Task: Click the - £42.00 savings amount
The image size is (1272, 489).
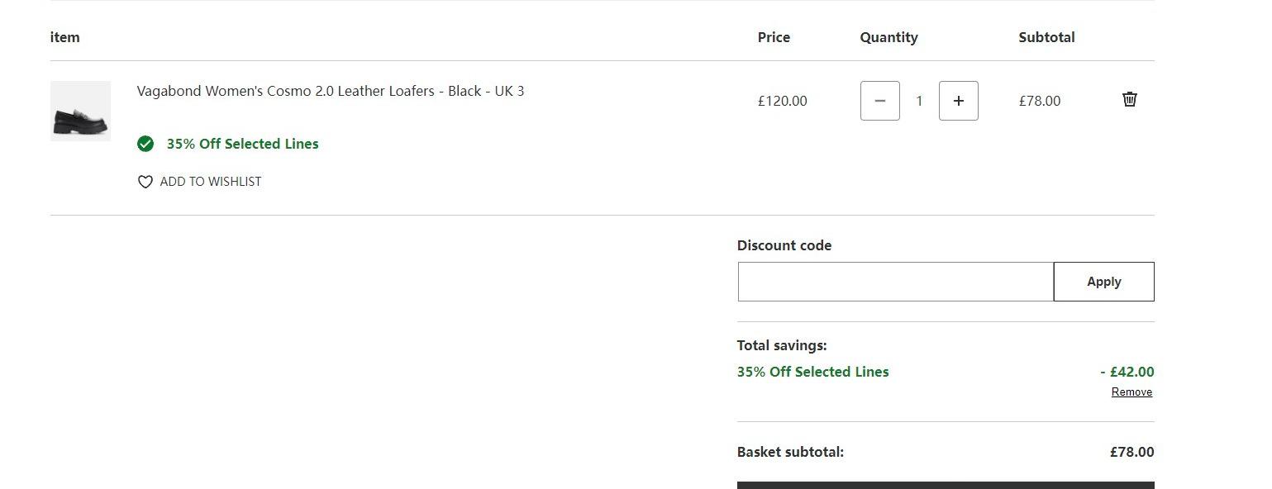Action: click(x=1127, y=372)
